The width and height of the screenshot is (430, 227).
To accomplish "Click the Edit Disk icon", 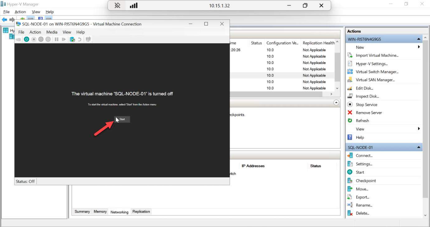I will pyautogui.click(x=350, y=88).
